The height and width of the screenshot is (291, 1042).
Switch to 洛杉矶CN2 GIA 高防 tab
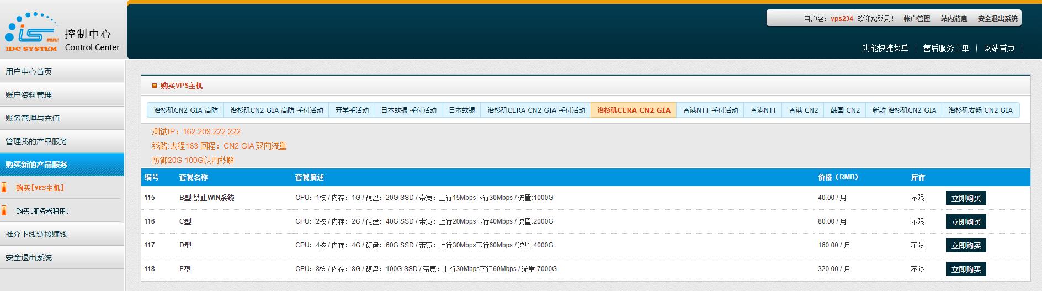[x=185, y=110]
